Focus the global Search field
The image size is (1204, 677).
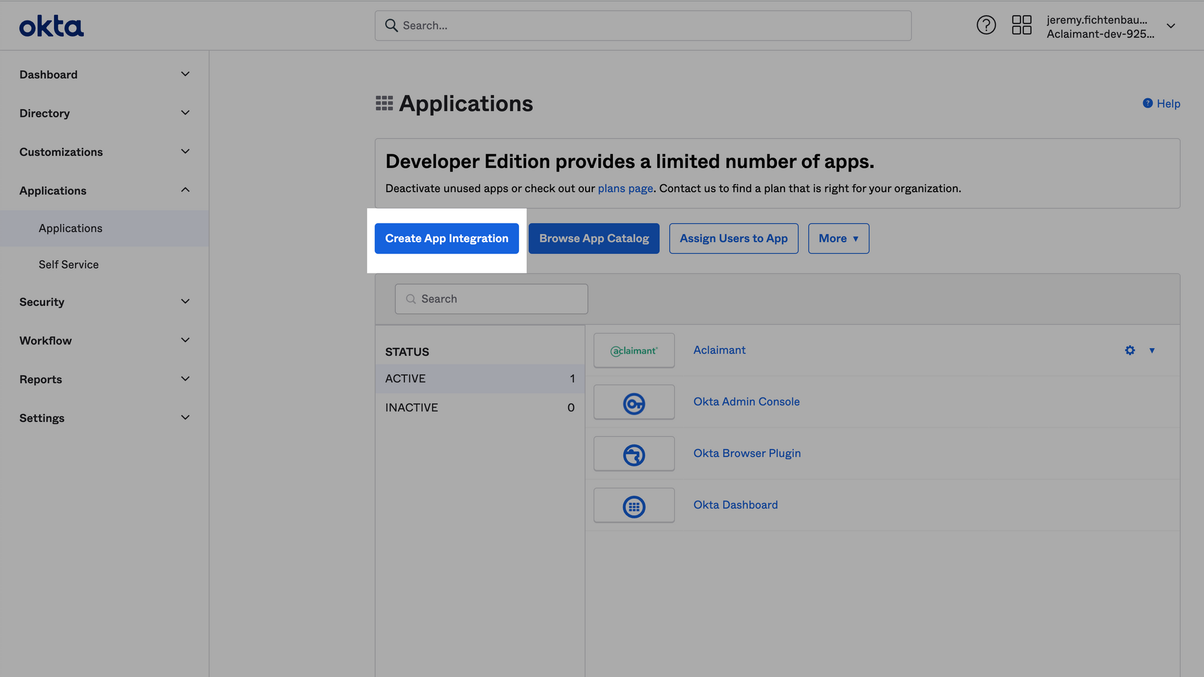tap(643, 25)
